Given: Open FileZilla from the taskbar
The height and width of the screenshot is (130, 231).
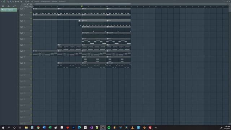Looking at the screenshot, I should [150, 127].
